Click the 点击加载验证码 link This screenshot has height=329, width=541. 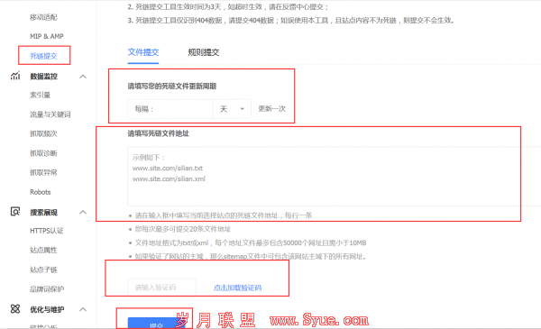(237, 288)
